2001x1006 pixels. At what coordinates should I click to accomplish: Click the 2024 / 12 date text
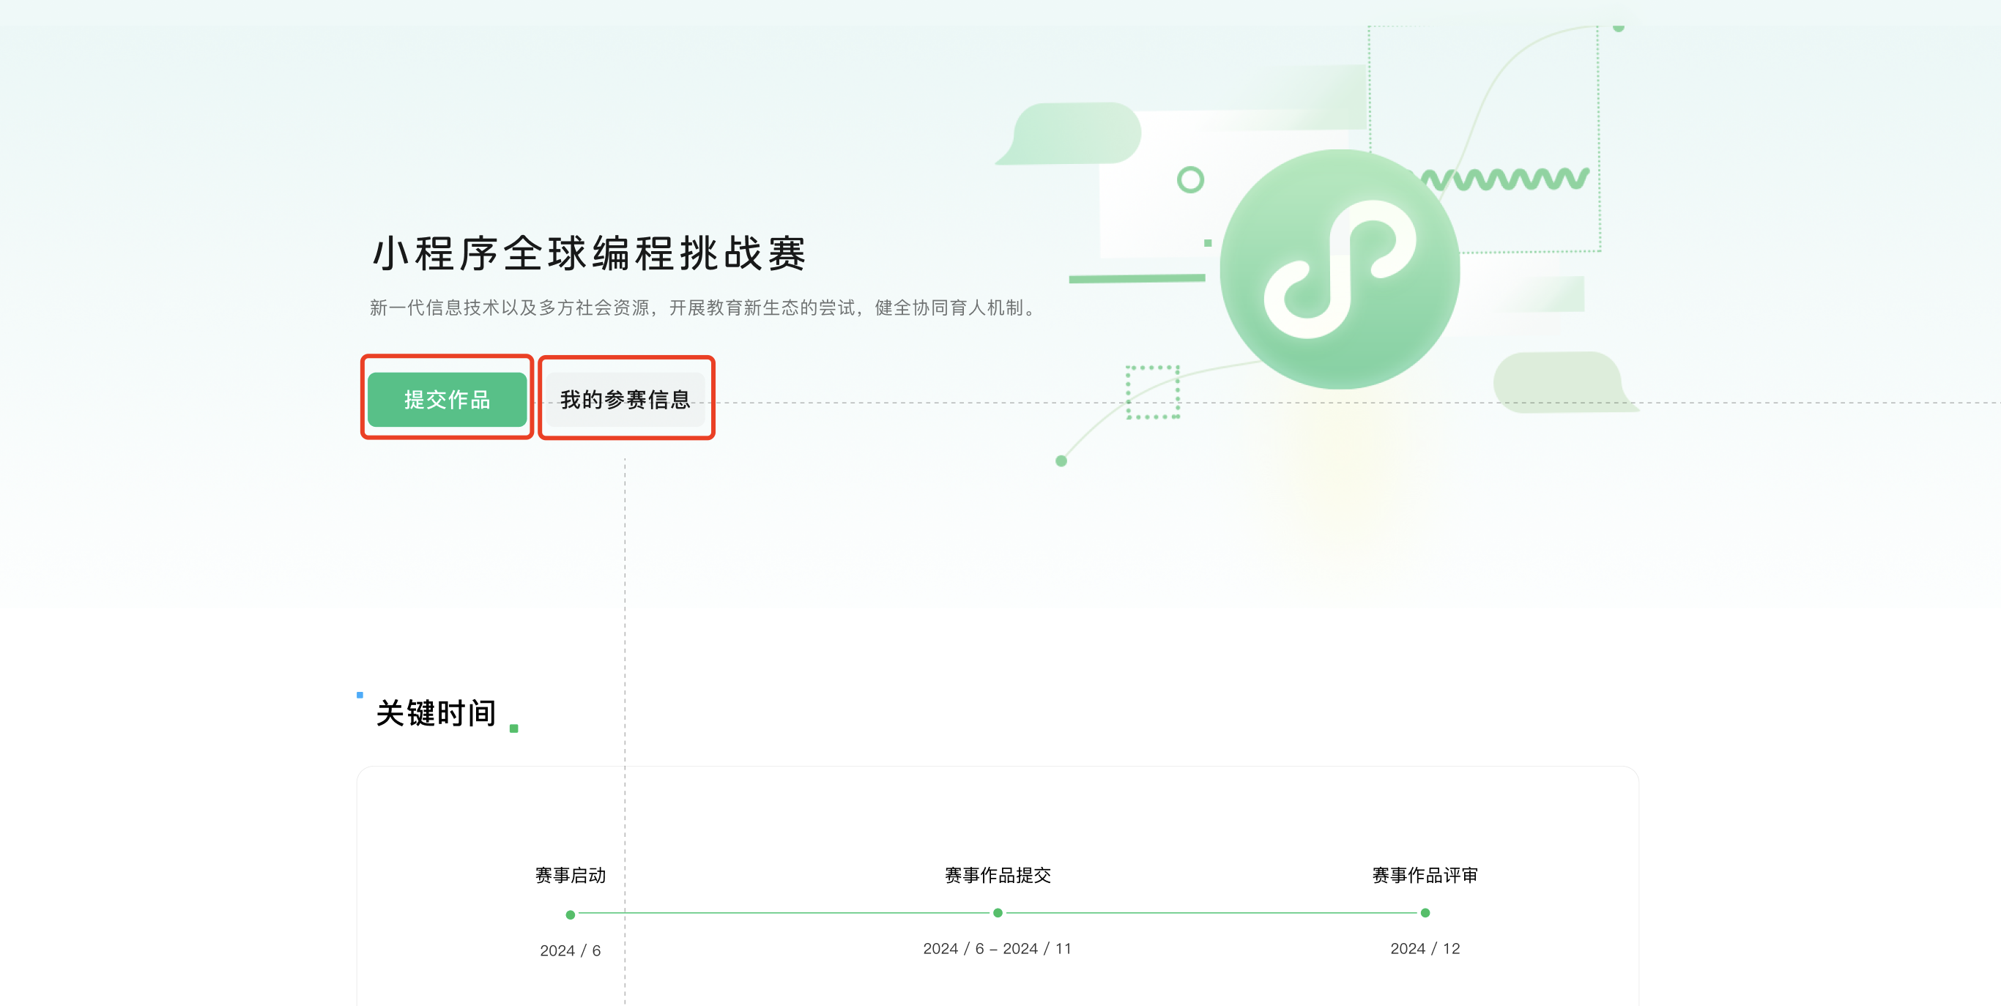tap(1425, 947)
